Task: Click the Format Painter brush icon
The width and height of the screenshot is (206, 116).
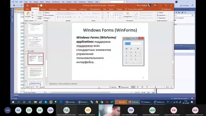Action: [33, 18]
